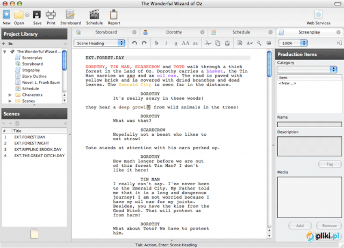Click the Name input field
The height and width of the screenshot is (248, 344).
(x=309, y=125)
